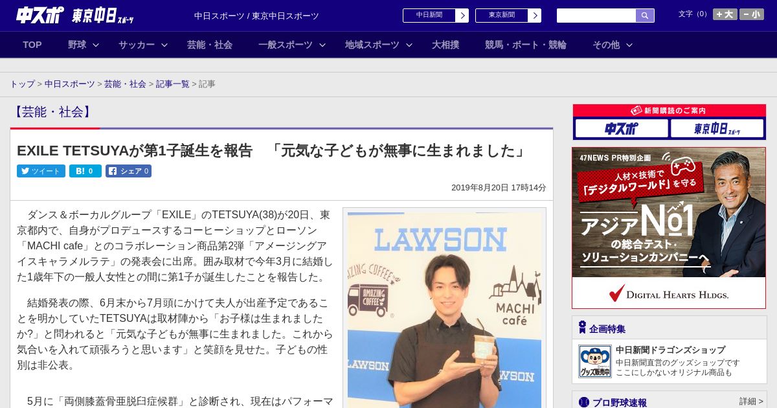The height and width of the screenshot is (408, 777).
Task: Open the 東京新聞 link button
Action: (x=508, y=16)
